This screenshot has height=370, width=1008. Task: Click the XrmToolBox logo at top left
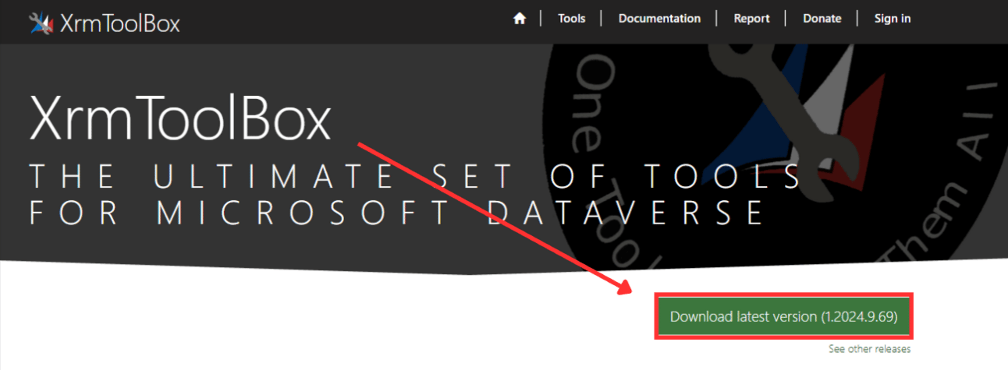(x=105, y=23)
